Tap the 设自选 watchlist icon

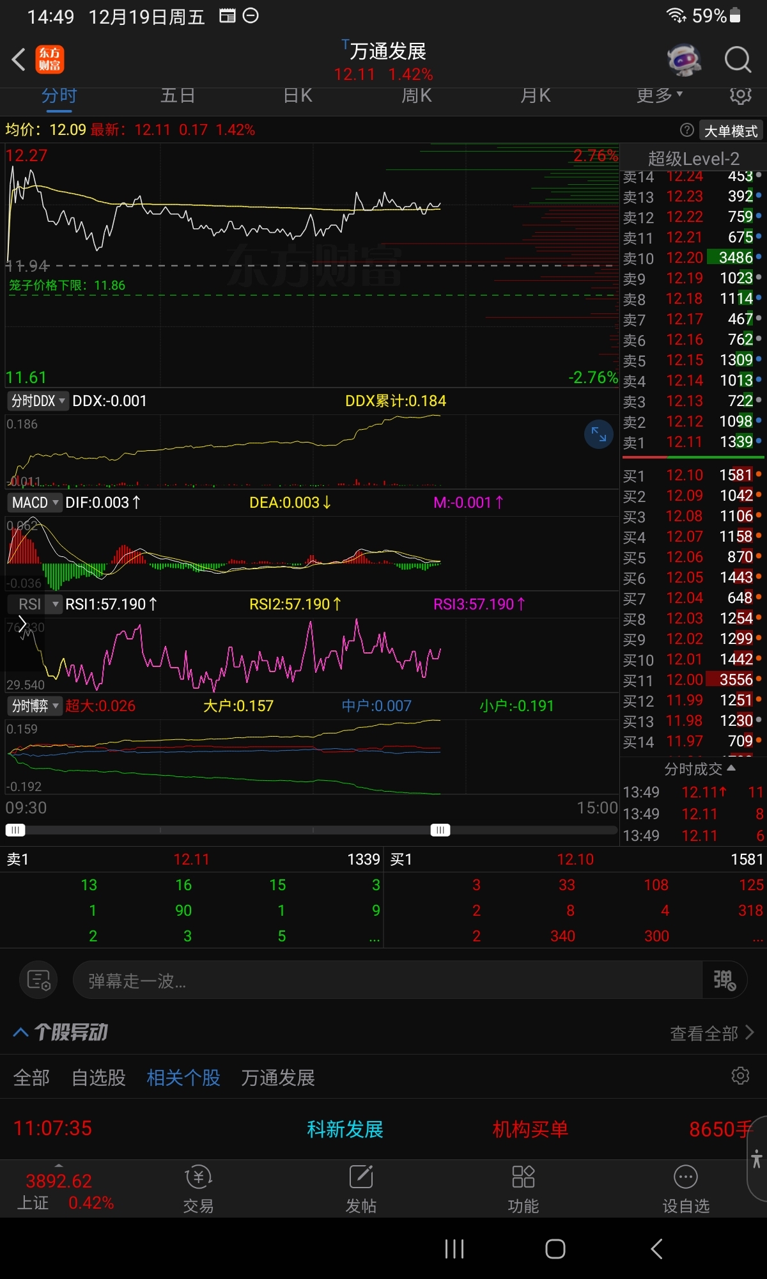pyautogui.click(x=686, y=1188)
